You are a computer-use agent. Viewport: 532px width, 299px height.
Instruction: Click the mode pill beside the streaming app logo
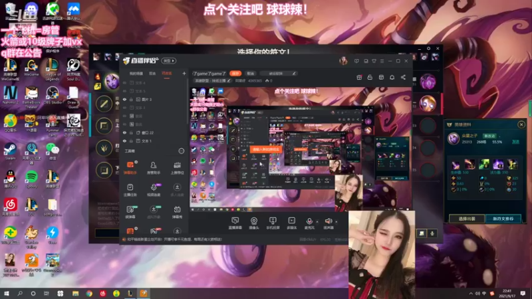point(169,60)
